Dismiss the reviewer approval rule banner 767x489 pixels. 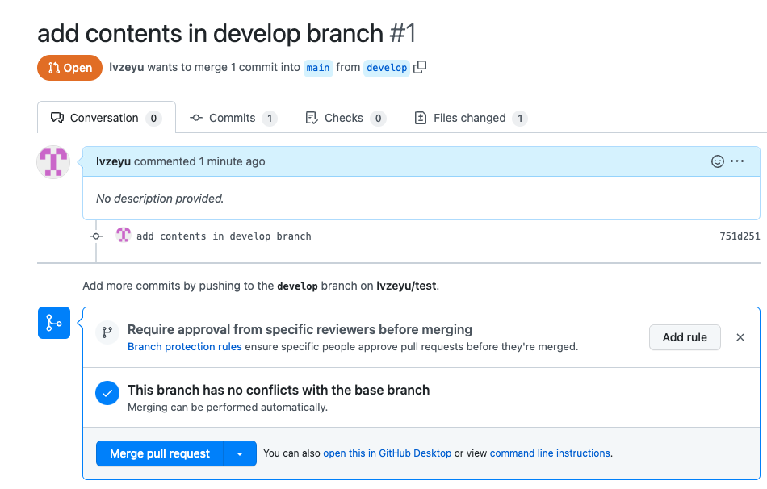pos(740,337)
